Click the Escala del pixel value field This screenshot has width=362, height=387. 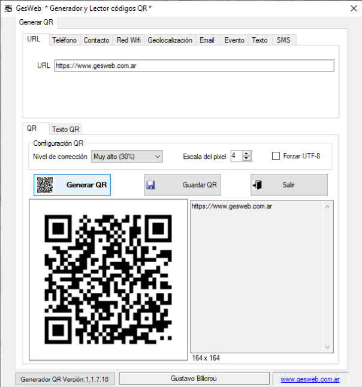(x=237, y=156)
